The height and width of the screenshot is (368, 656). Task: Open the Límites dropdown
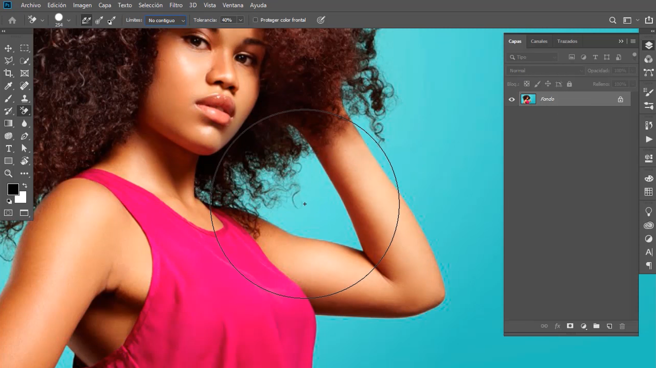[165, 20]
